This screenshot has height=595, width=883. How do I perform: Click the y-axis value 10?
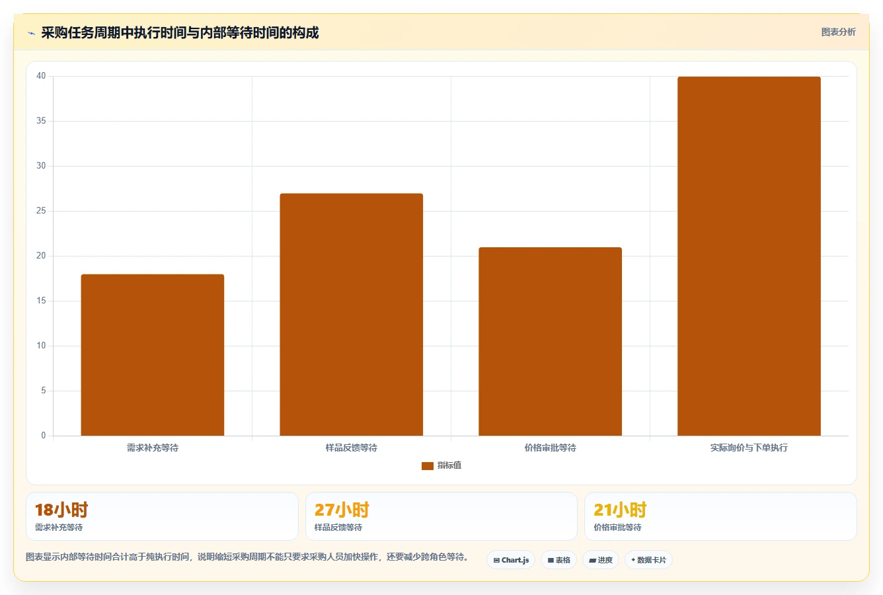tap(41, 346)
